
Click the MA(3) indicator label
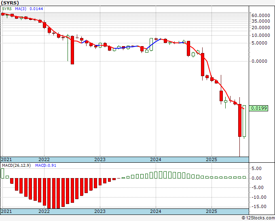click(21, 9)
